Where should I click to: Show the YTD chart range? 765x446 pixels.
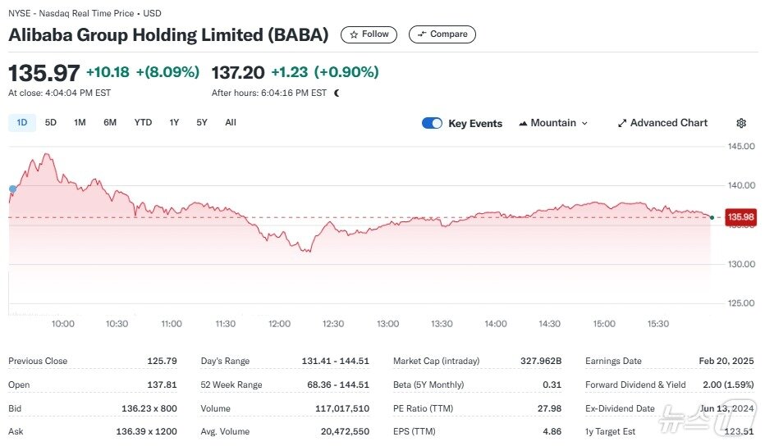click(x=143, y=123)
